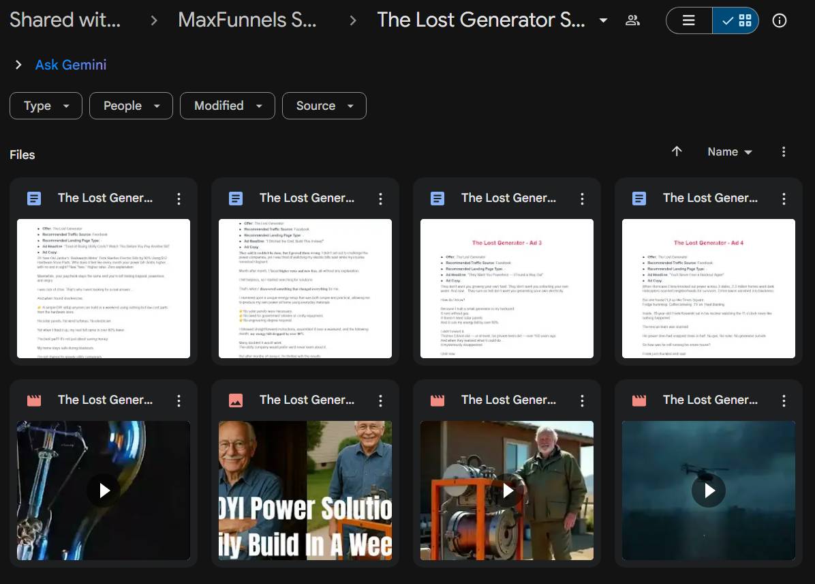This screenshot has width=815, height=584.
Task: Open the Name sort field dropdown
Action: tap(730, 151)
